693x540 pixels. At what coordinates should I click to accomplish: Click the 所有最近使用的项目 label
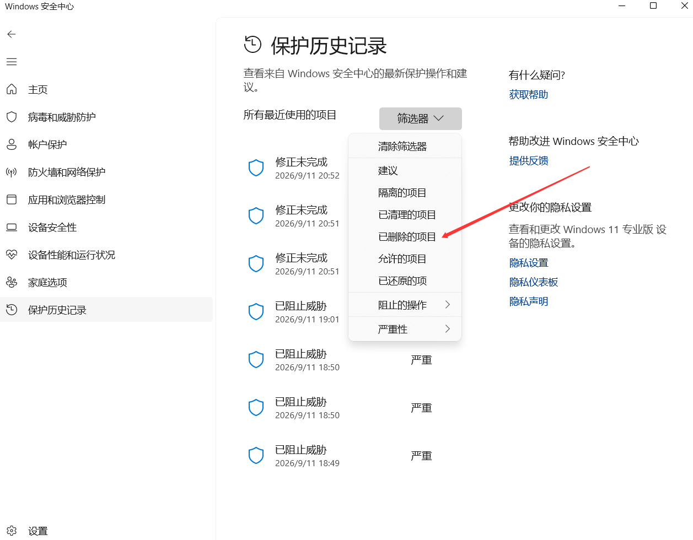[290, 115]
